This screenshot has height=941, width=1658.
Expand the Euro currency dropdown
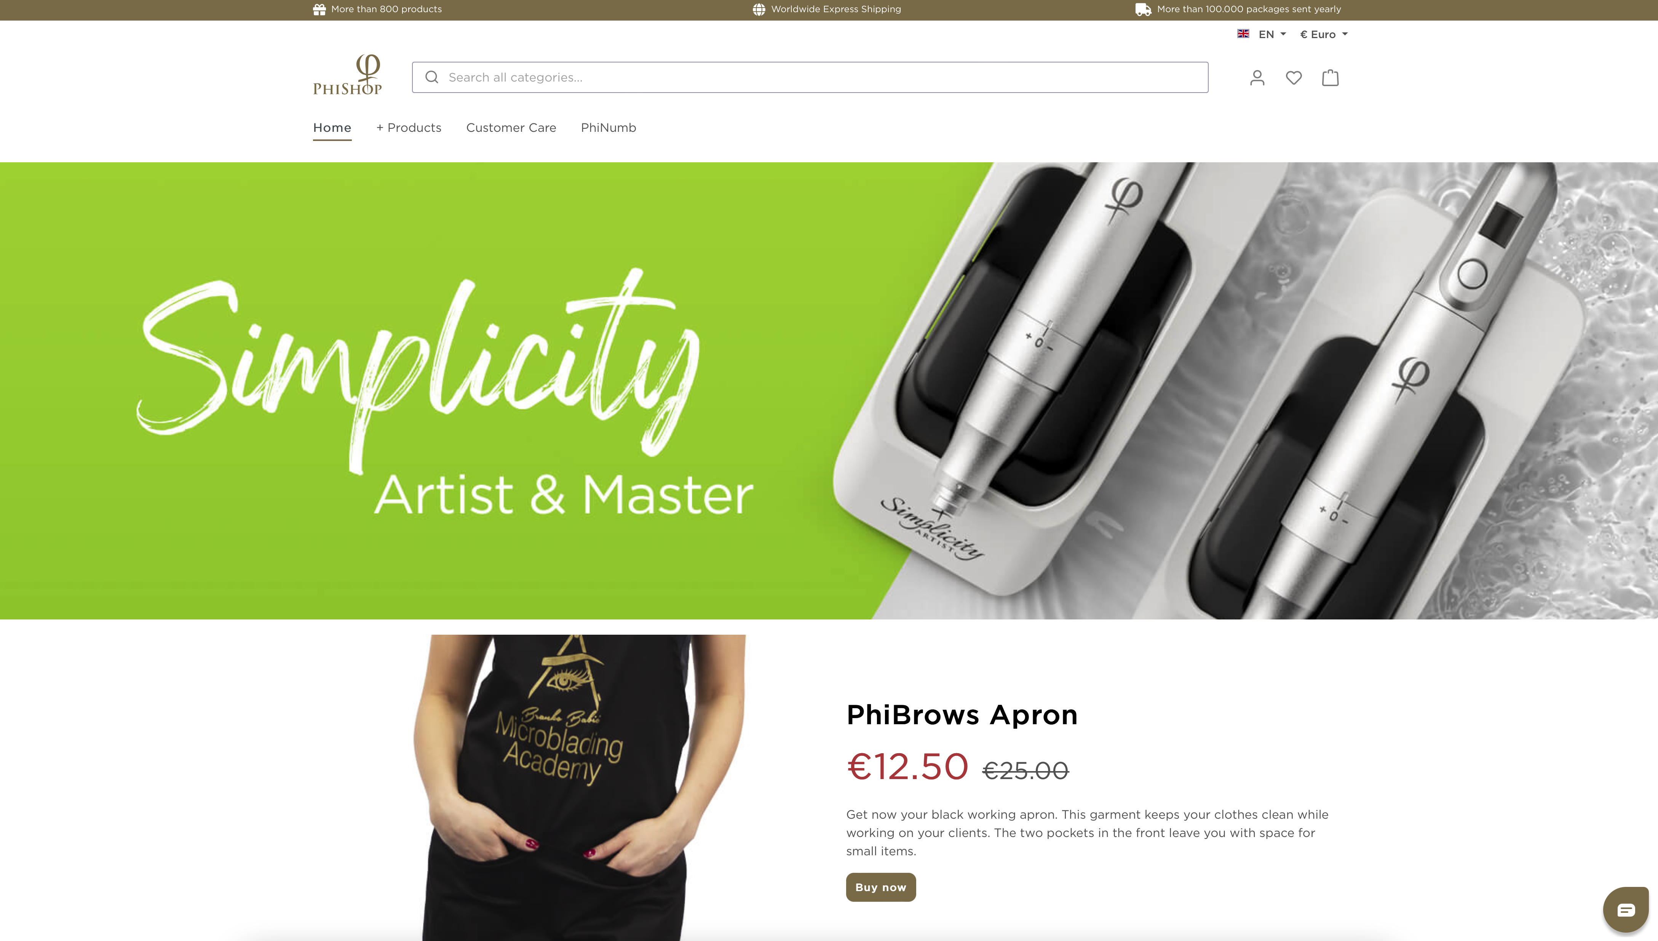1324,34
